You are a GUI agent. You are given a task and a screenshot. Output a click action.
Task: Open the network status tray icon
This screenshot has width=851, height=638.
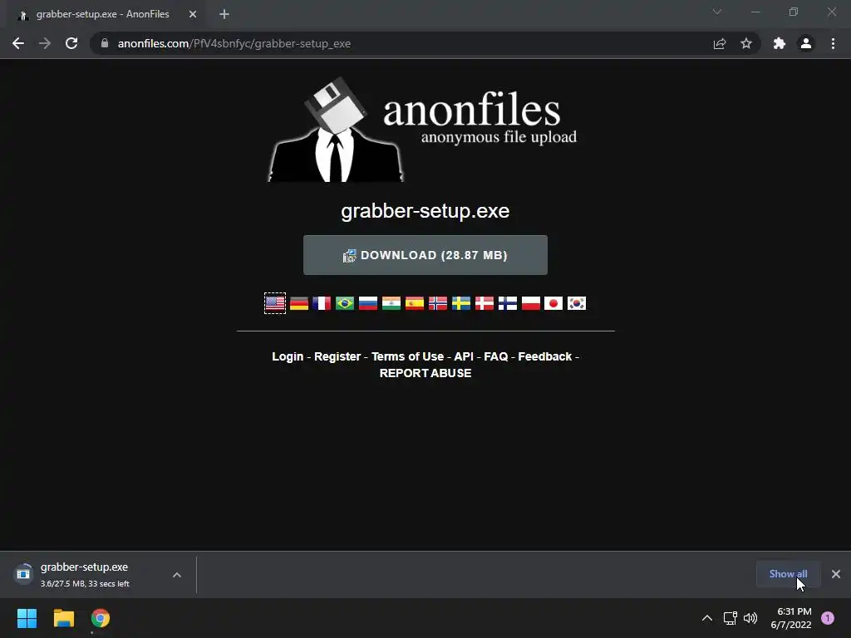[x=730, y=618]
